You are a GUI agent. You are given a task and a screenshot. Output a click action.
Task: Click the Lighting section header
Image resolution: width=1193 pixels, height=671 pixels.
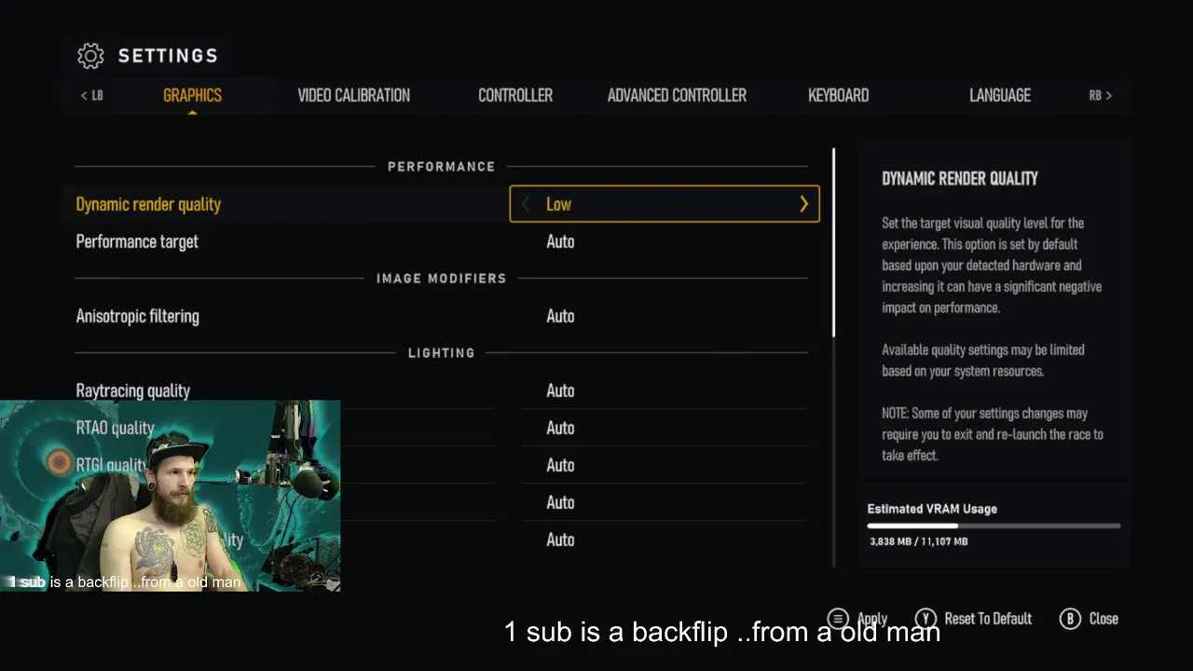click(442, 353)
